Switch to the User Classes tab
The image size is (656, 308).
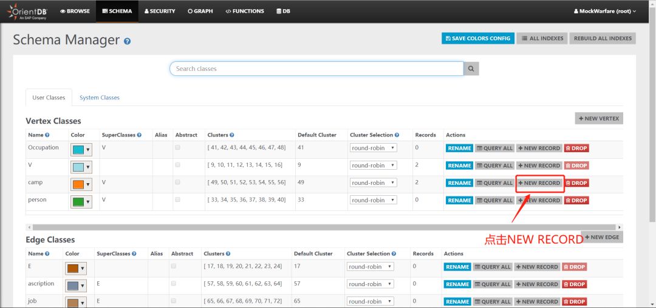(x=49, y=98)
